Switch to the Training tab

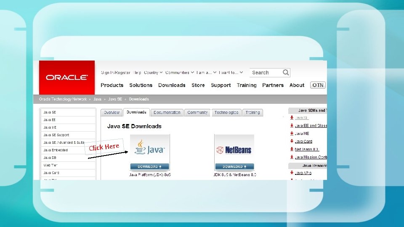(252, 113)
